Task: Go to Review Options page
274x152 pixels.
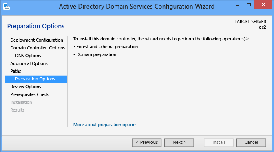Action: pyautogui.click(x=26, y=87)
